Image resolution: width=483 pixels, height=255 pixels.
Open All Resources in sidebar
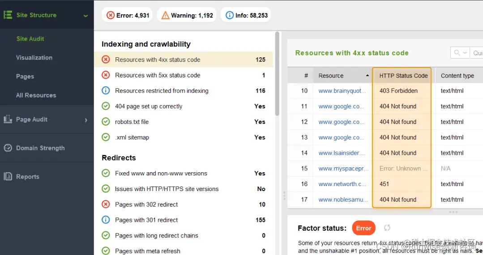(36, 95)
